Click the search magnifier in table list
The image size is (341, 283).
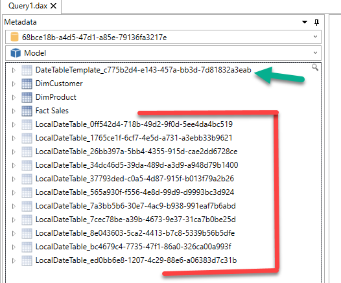coord(314,67)
